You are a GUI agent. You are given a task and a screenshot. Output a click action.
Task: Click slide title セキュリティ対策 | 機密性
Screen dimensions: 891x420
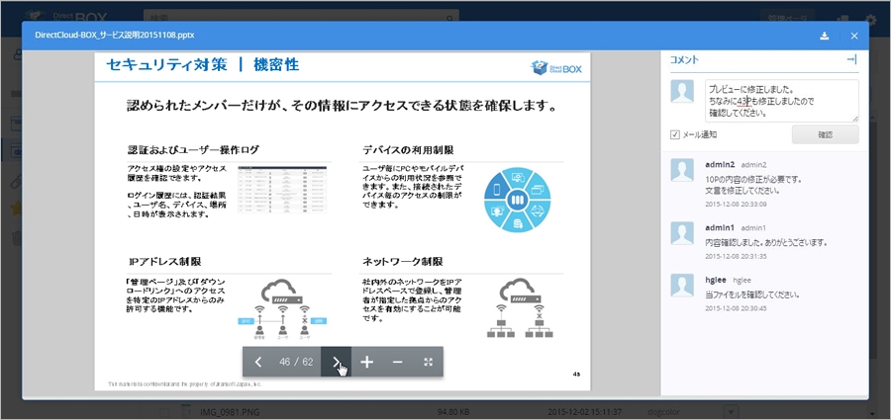pyautogui.click(x=203, y=64)
